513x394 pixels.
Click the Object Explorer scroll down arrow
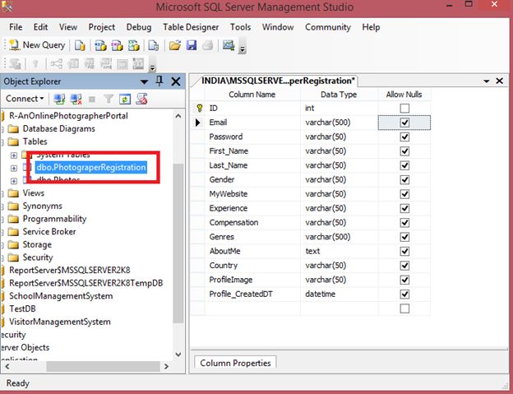178,354
